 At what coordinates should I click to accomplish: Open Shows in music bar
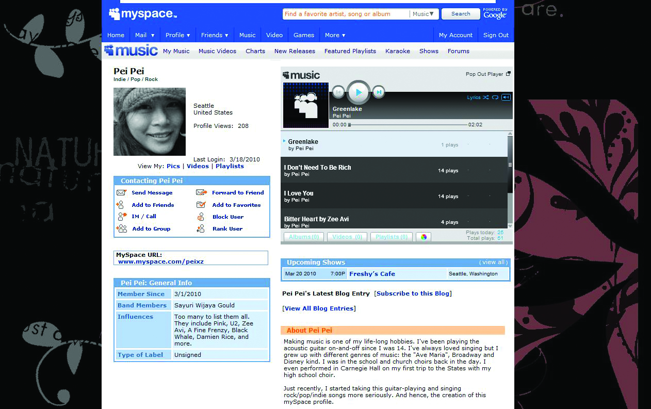click(429, 51)
